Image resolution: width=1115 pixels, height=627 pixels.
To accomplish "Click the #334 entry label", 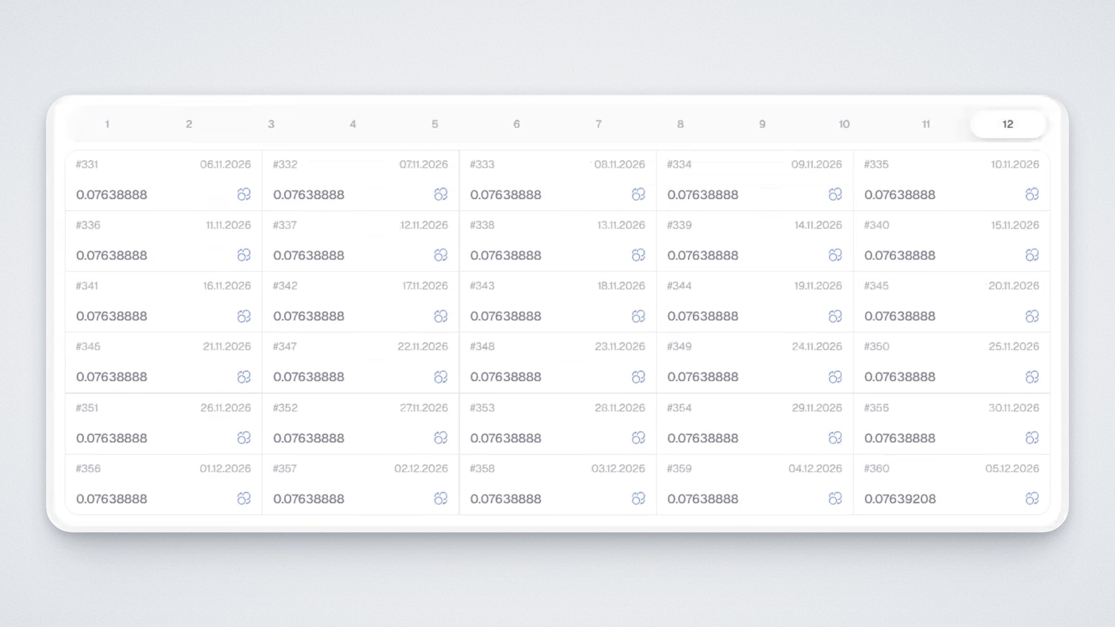I will click(x=679, y=165).
